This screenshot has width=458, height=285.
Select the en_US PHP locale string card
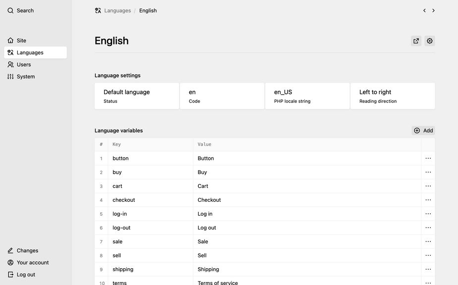(307, 96)
